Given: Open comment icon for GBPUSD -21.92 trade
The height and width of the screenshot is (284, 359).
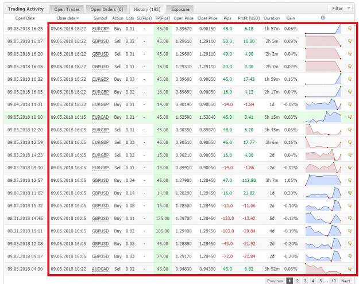Looking at the screenshot, I should [x=350, y=243].
